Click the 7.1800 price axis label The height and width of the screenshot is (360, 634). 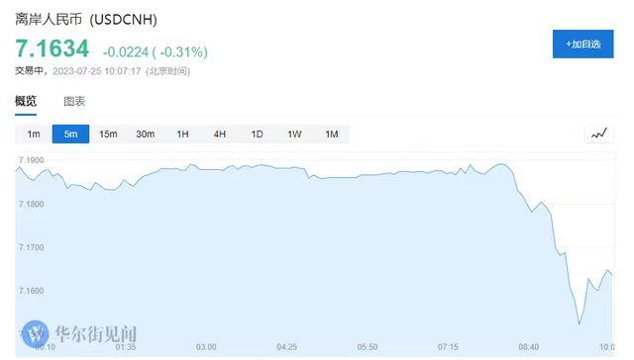coord(31,204)
